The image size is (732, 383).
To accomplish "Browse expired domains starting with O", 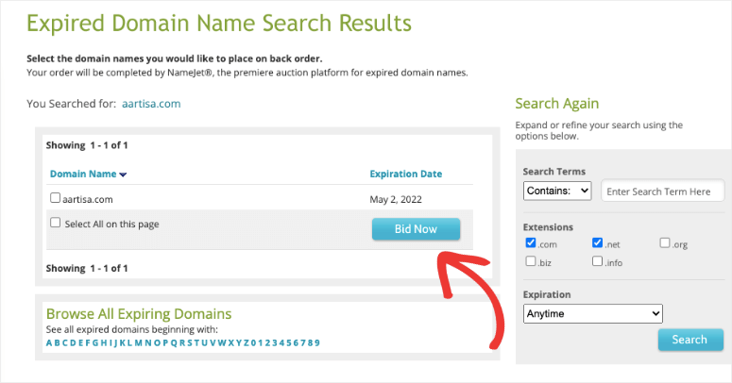I will coord(158,342).
